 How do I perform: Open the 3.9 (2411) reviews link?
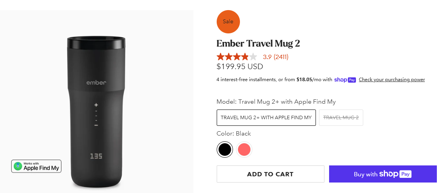(x=276, y=57)
